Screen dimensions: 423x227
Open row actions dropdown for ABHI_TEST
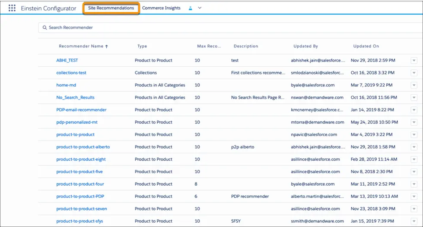(x=414, y=60)
